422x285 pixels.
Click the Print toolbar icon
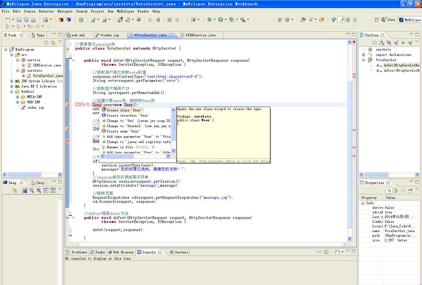[34, 20]
